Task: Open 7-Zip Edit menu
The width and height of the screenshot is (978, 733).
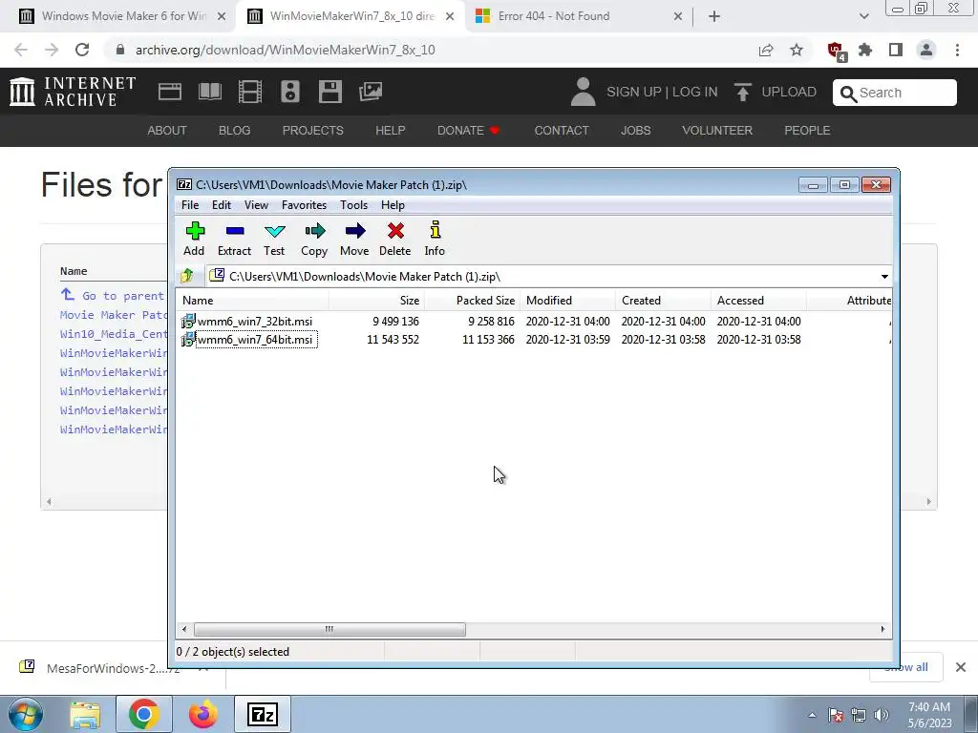Action: click(222, 205)
